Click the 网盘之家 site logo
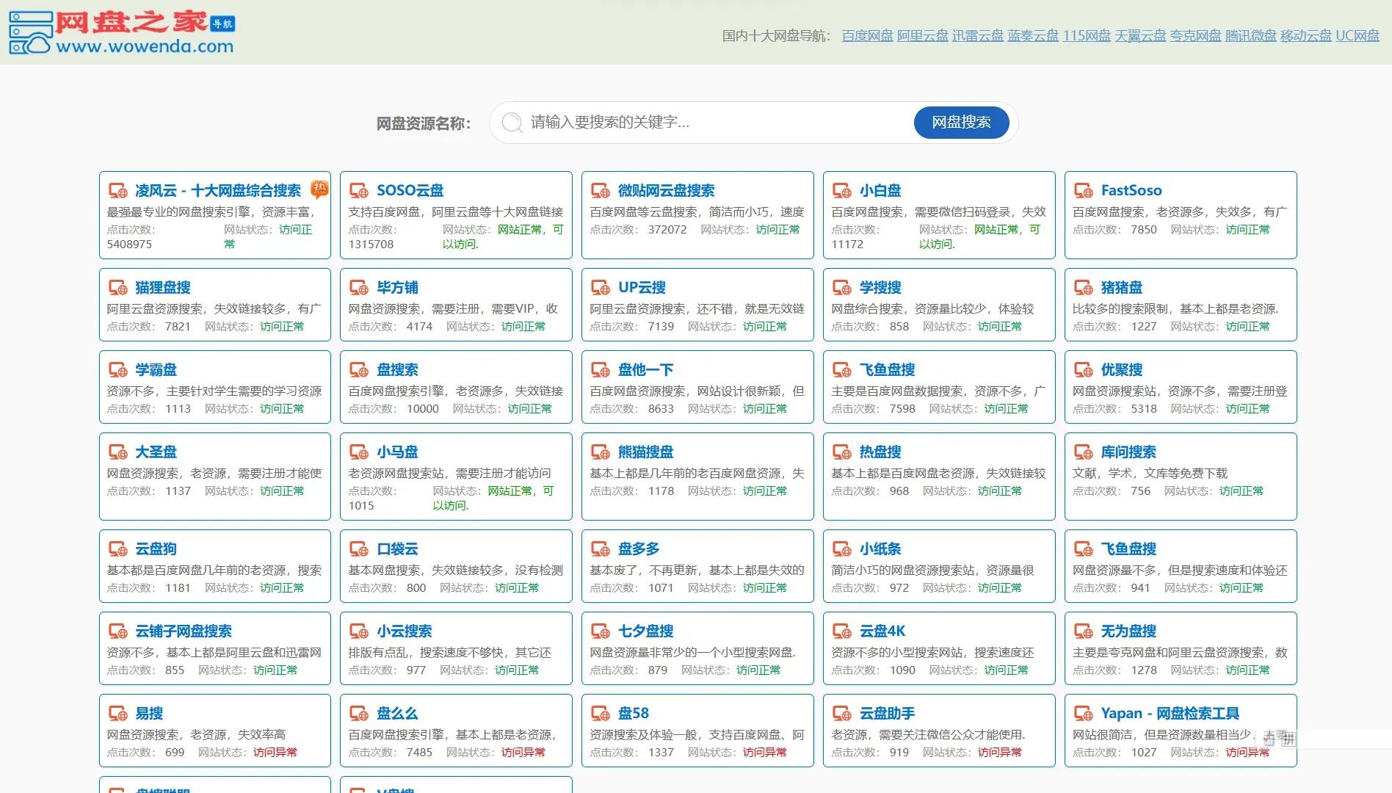This screenshot has height=793, width=1392. [122, 33]
